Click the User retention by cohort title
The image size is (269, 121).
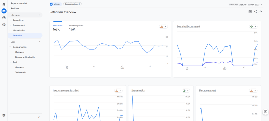pos(188,26)
